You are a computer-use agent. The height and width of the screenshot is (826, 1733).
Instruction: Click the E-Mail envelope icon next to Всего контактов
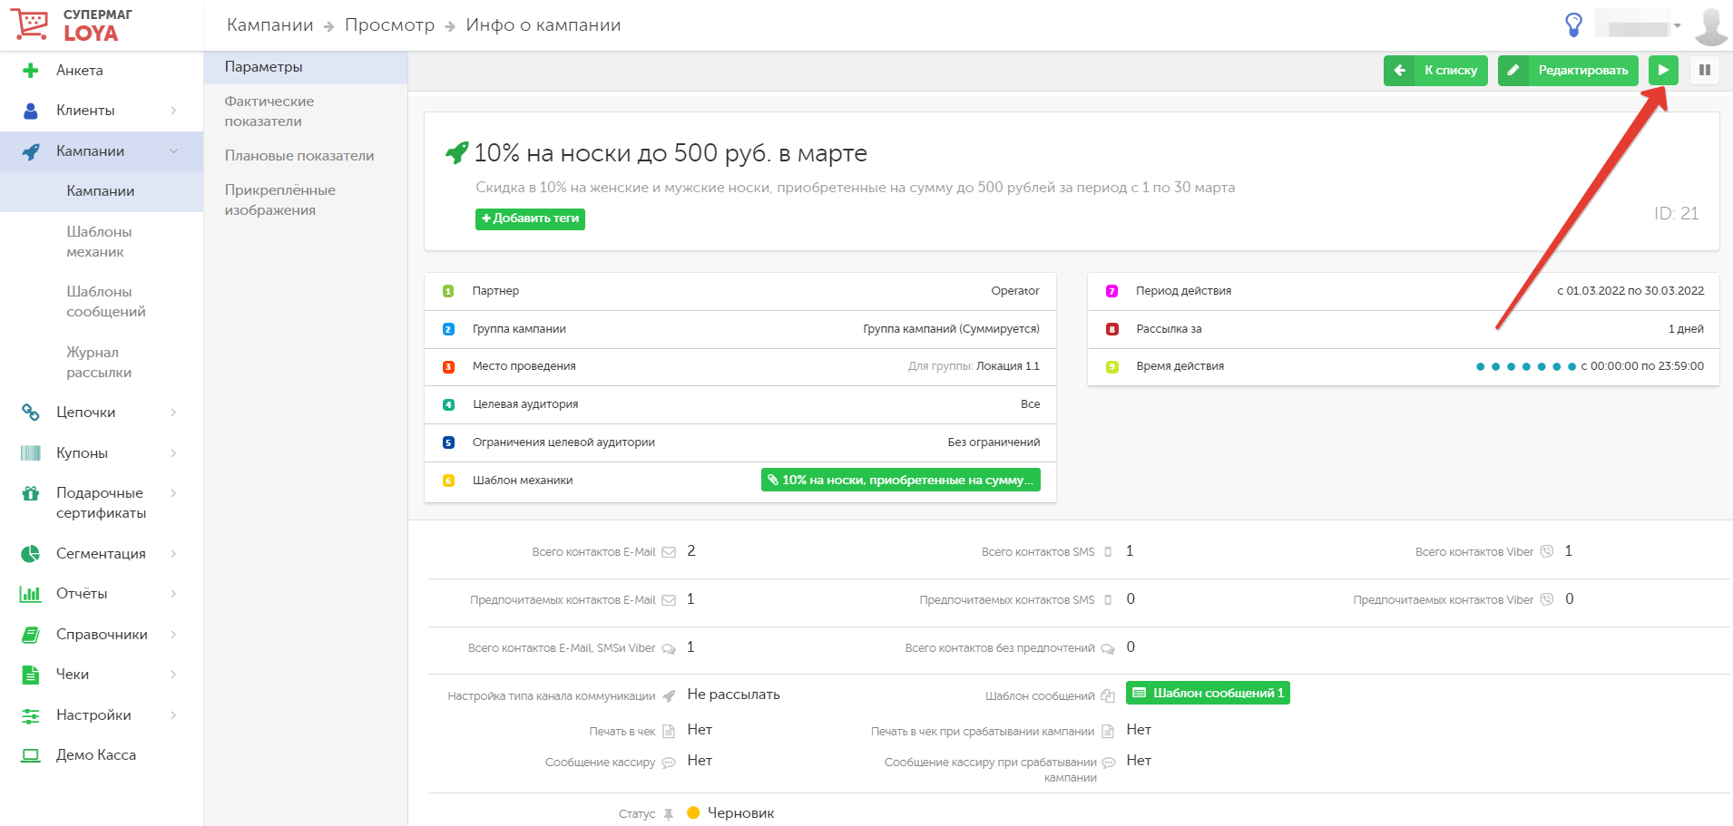click(669, 552)
